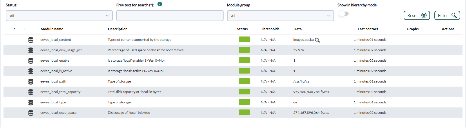Screen dimensions: 466x128
Task: Click green status indicator for eevee_local_is_active
Action: click(244, 71)
